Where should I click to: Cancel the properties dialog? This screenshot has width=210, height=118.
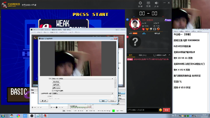pos(112,101)
